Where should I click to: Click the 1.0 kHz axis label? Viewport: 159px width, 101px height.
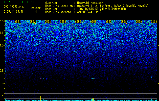click(x=2, y=45)
